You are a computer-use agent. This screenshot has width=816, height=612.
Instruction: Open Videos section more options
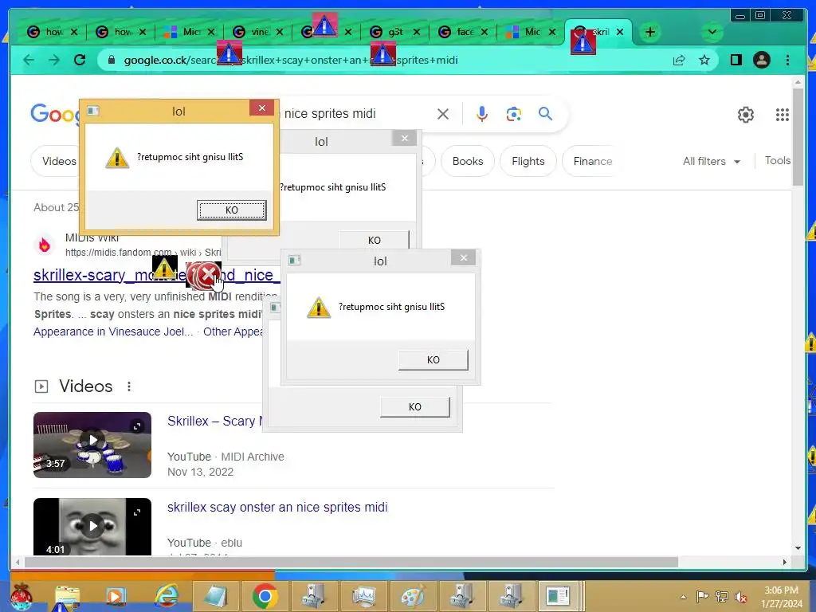click(x=128, y=386)
